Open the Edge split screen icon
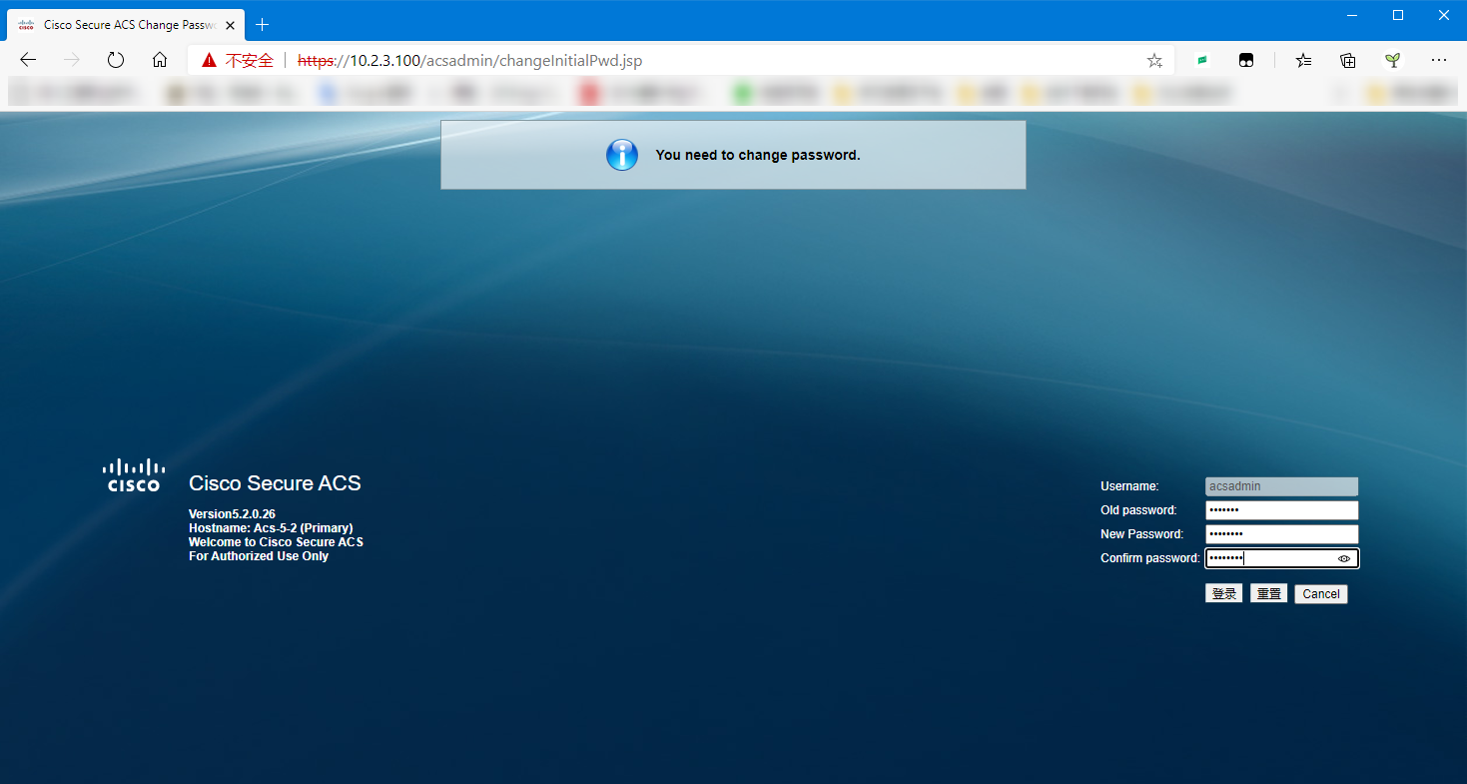This screenshot has height=784, width=1467. [1246, 60]
